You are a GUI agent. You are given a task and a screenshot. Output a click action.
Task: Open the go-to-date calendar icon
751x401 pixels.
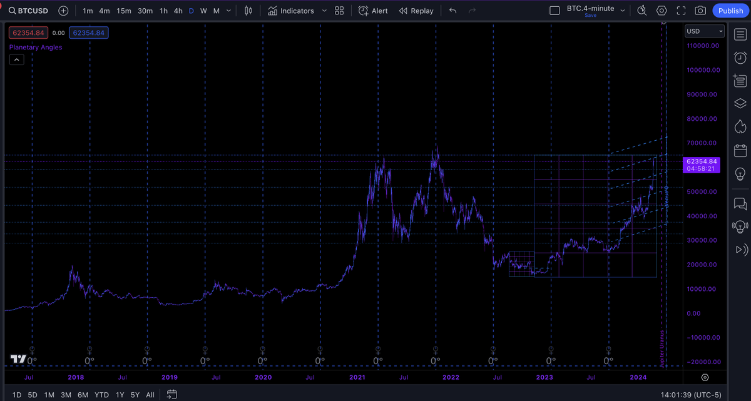(x=171, y=395)
